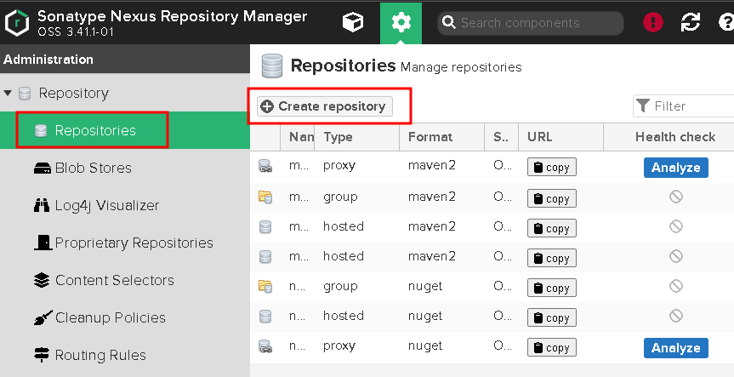The width and height of the screenshot is (734, 377).
Task: Click the Sonatype Nexus hexagon logo
Action: tap(17, 22)
